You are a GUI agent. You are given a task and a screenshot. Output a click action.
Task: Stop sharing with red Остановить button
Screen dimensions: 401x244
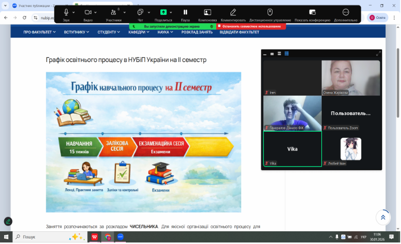click(x=251, y=26)
